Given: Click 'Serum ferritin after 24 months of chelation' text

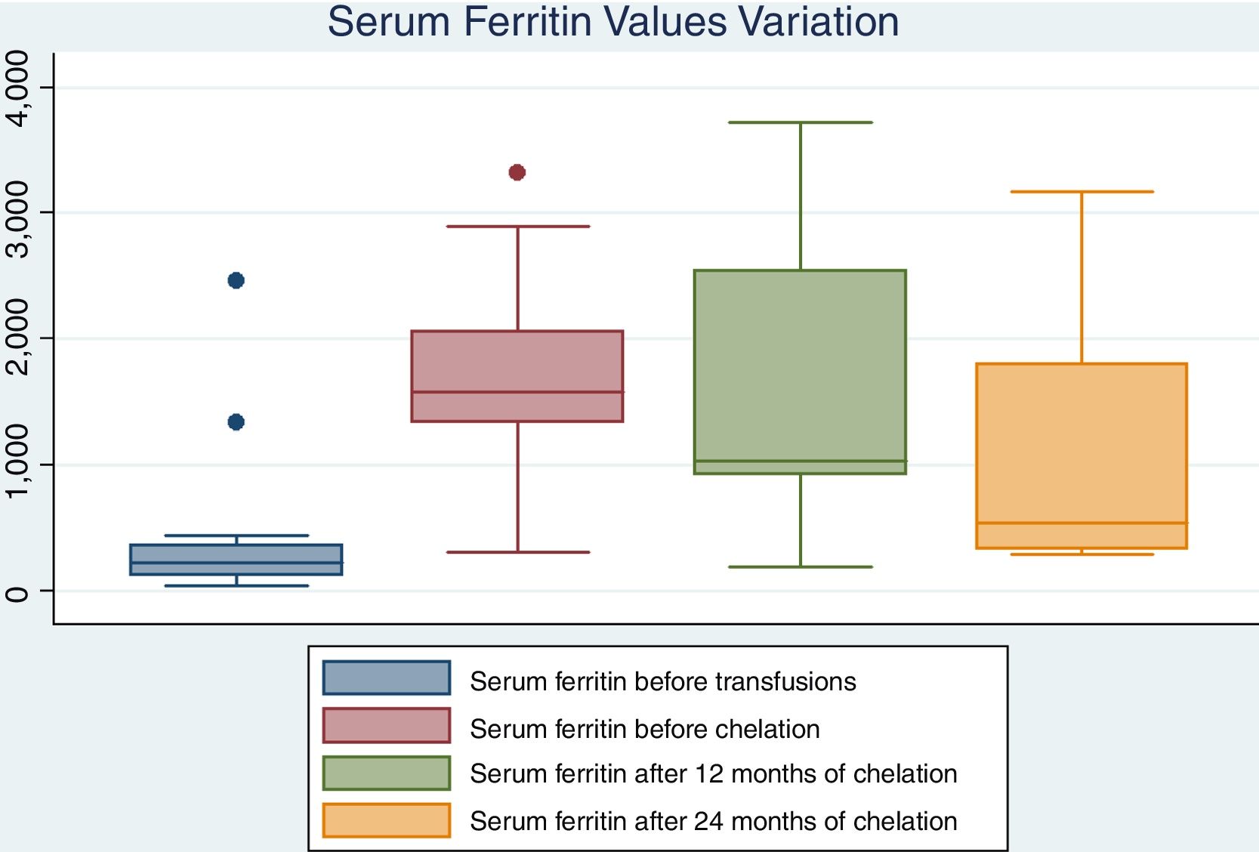Looking at the screenshot, I should [x=713, y=821].
